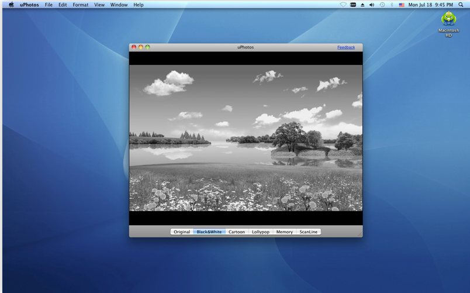Apply the Original filter

click(x=182, y=232)
